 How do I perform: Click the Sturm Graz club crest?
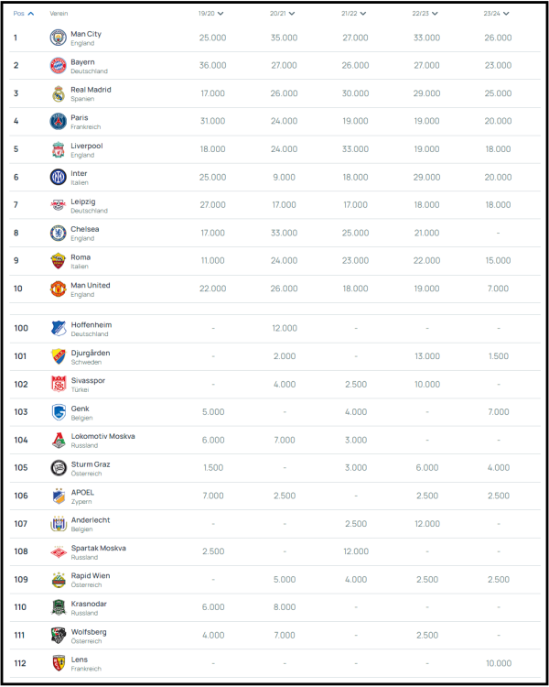point(59,468)
